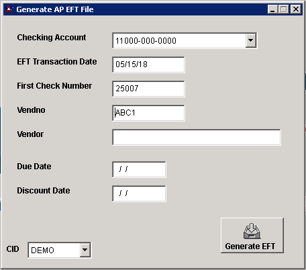Maximize the Generate AP EFT File window
This screenshot has width=306, height=270.
(284, 9)
